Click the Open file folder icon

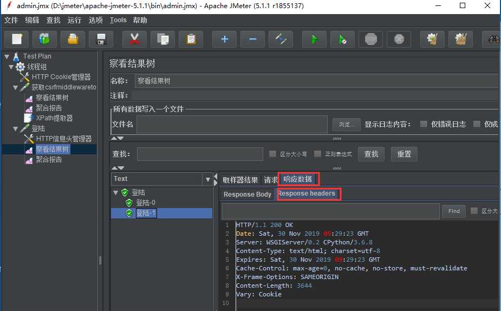73,40
